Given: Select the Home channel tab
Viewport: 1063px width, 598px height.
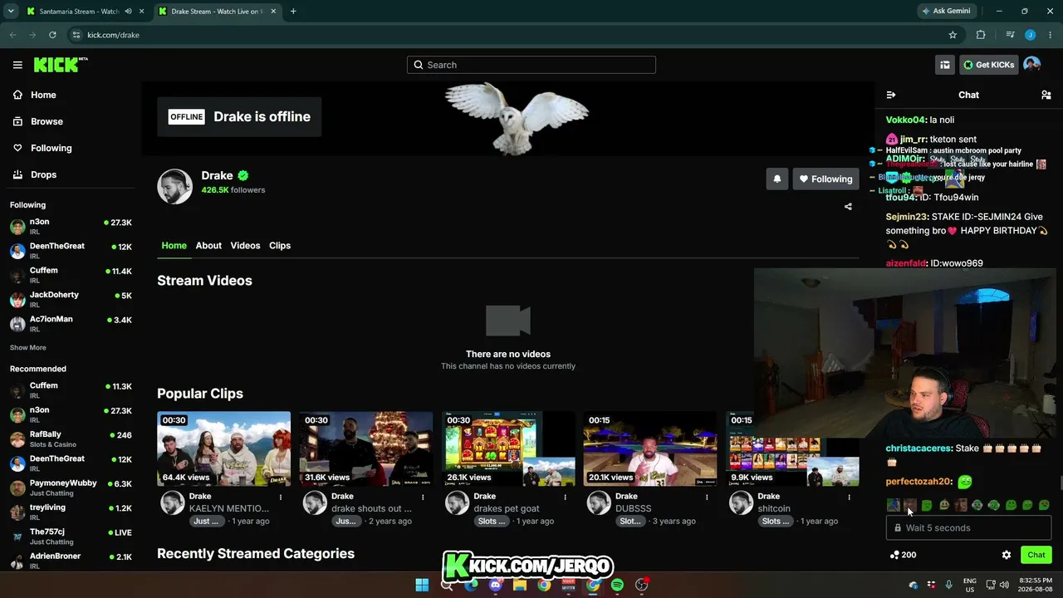Looking at the screenshot, I should pyautogui.click(x=174, y=246).
